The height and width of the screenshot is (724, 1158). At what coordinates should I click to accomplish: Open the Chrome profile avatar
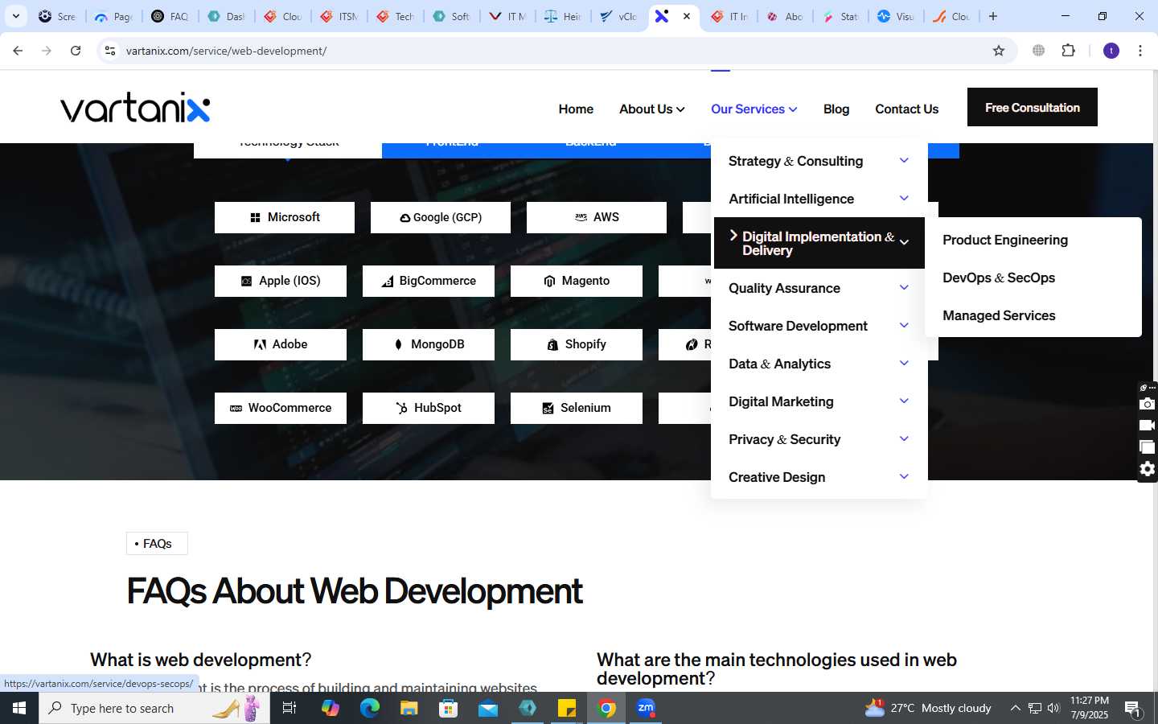(x=1111, y=51)
